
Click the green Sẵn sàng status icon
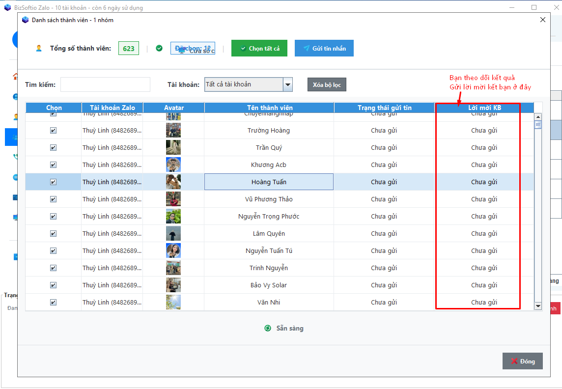pos(268,328)
